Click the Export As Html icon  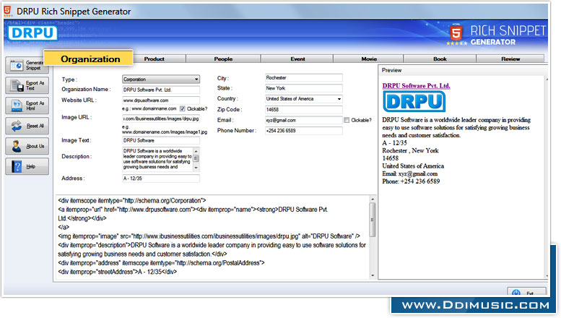tap(17, 106)
